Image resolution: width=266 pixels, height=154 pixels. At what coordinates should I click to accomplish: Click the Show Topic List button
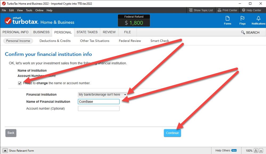[x=201, y=10]
